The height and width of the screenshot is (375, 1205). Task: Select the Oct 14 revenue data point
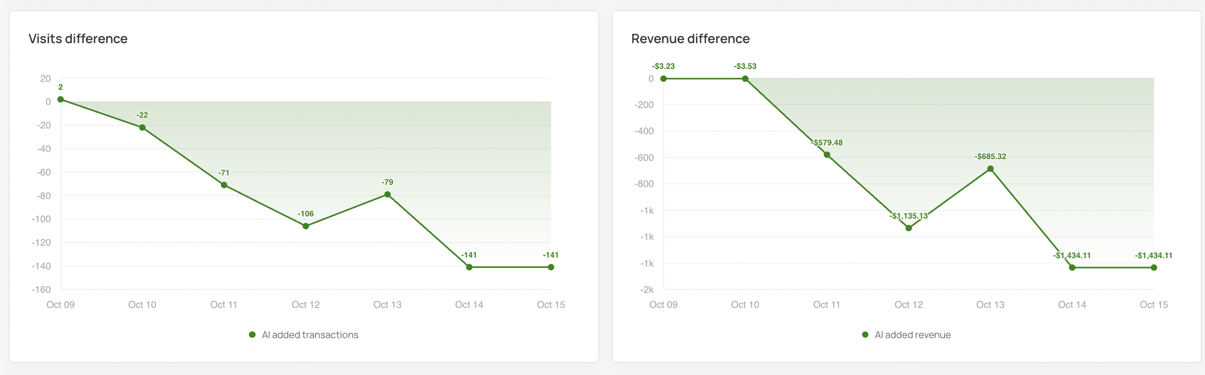click(1072, 267)
